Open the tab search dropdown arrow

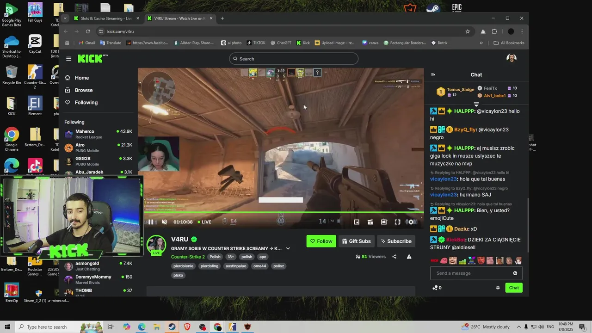[x=65, y=18]
